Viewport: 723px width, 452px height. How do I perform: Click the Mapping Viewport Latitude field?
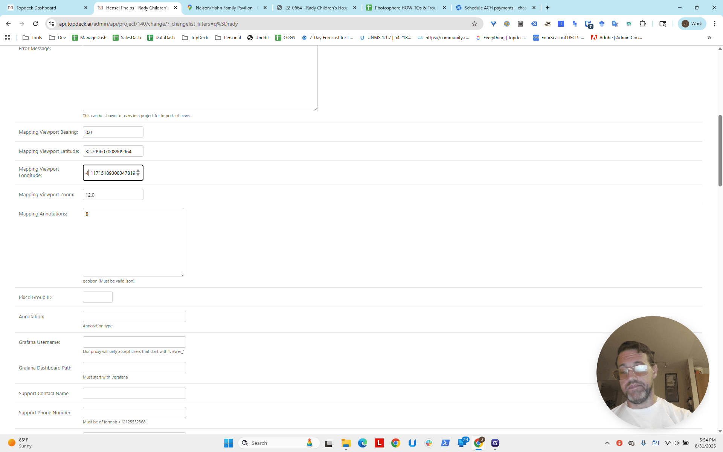(x=113, y=151)
